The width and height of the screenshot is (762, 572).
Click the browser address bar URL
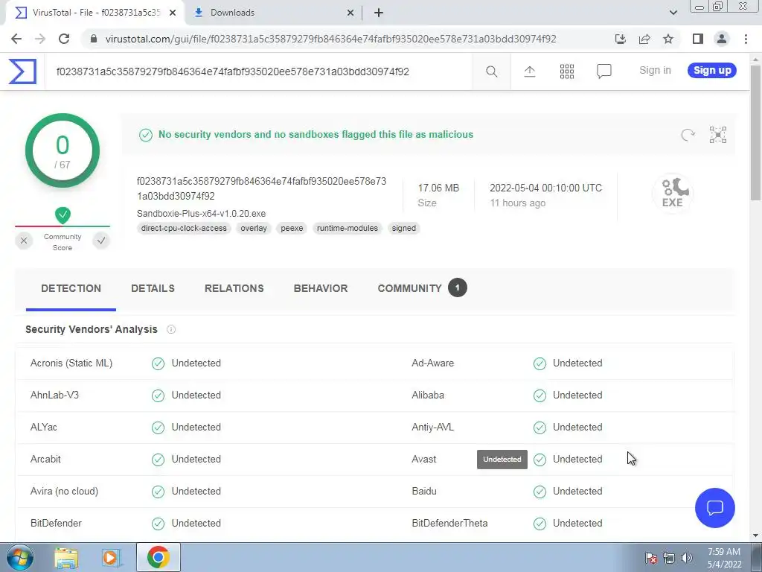tap(330, 39)
